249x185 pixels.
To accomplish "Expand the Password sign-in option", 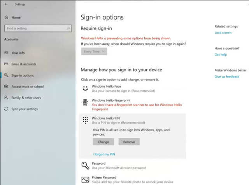I will (x=132, y=166).
